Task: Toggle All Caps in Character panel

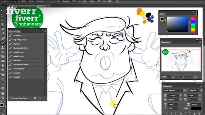Action: (176, 114)
